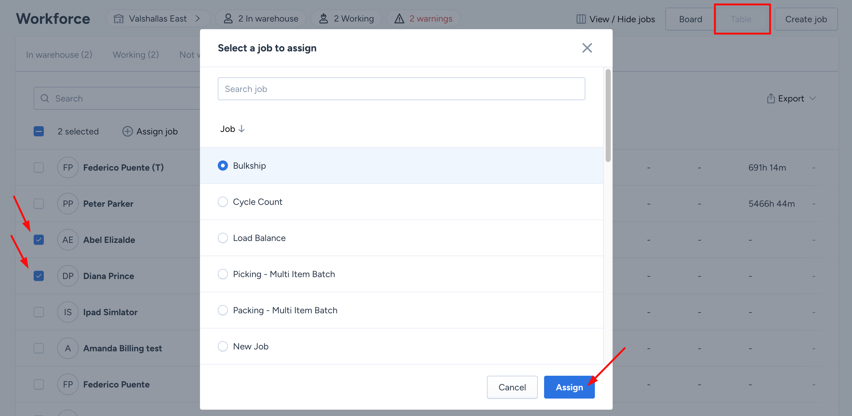Image resolution: width=852 pixels, height=416 pixels.
Task: Uncheck Diana Prince row checkbox
Action: click(x=39, y=276)
